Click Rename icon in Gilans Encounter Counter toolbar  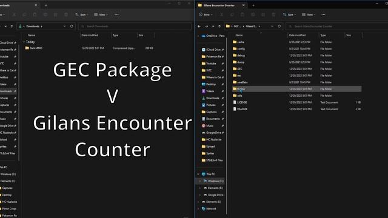coord(253,15)
